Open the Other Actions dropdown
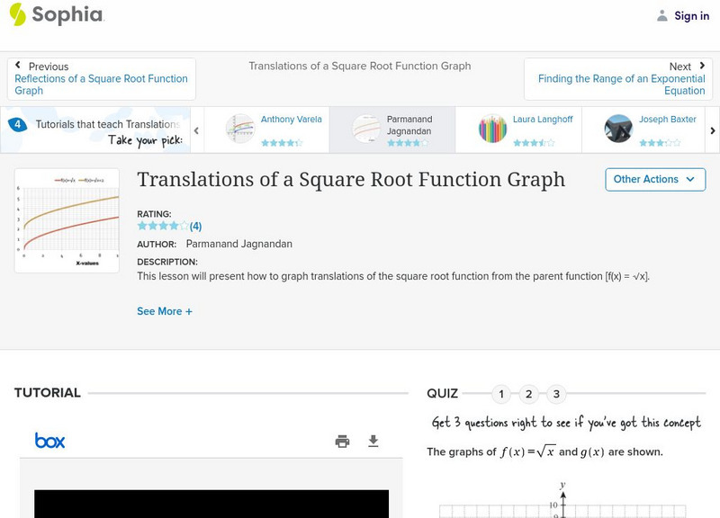Screen dimensions: 720x518 coord(653,179)
